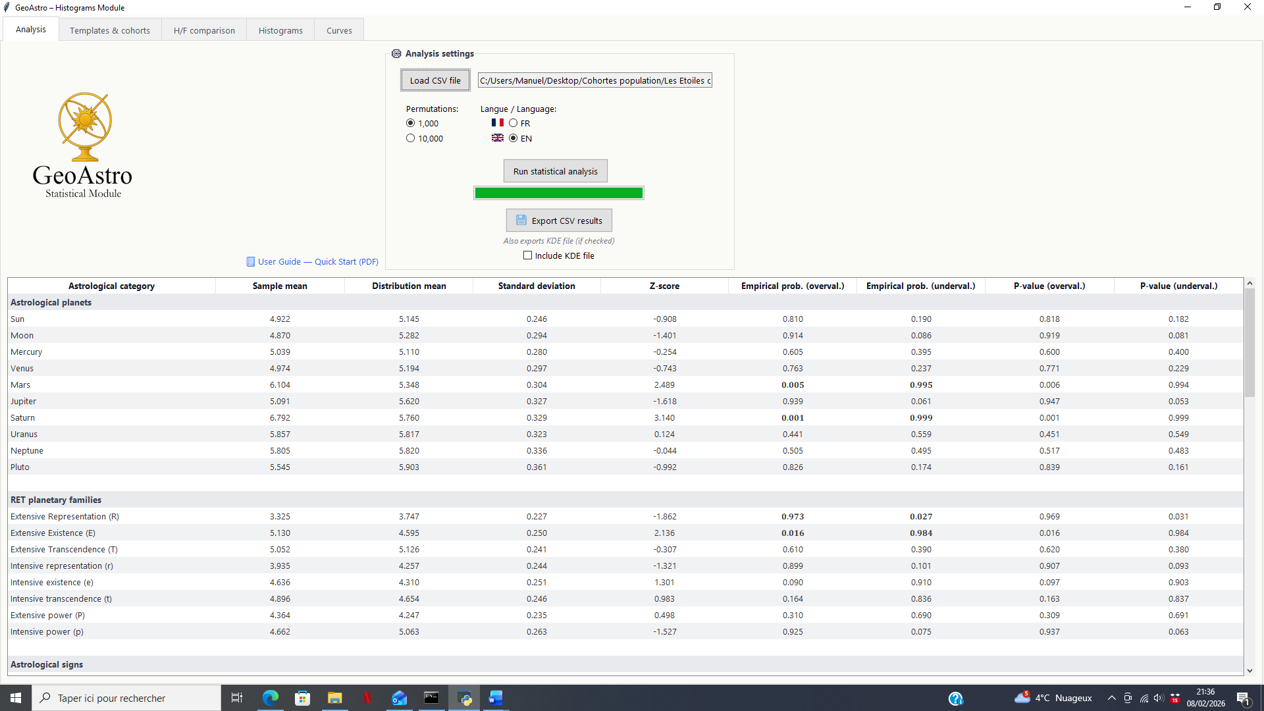Open the Microsoft Store taskbar icon
This screenshot has height=711, width=1264.
[303, 698]
